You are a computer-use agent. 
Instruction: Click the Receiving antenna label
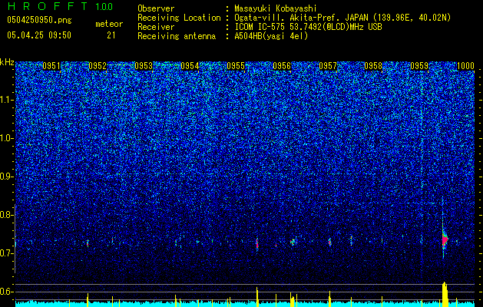(177, 36)
